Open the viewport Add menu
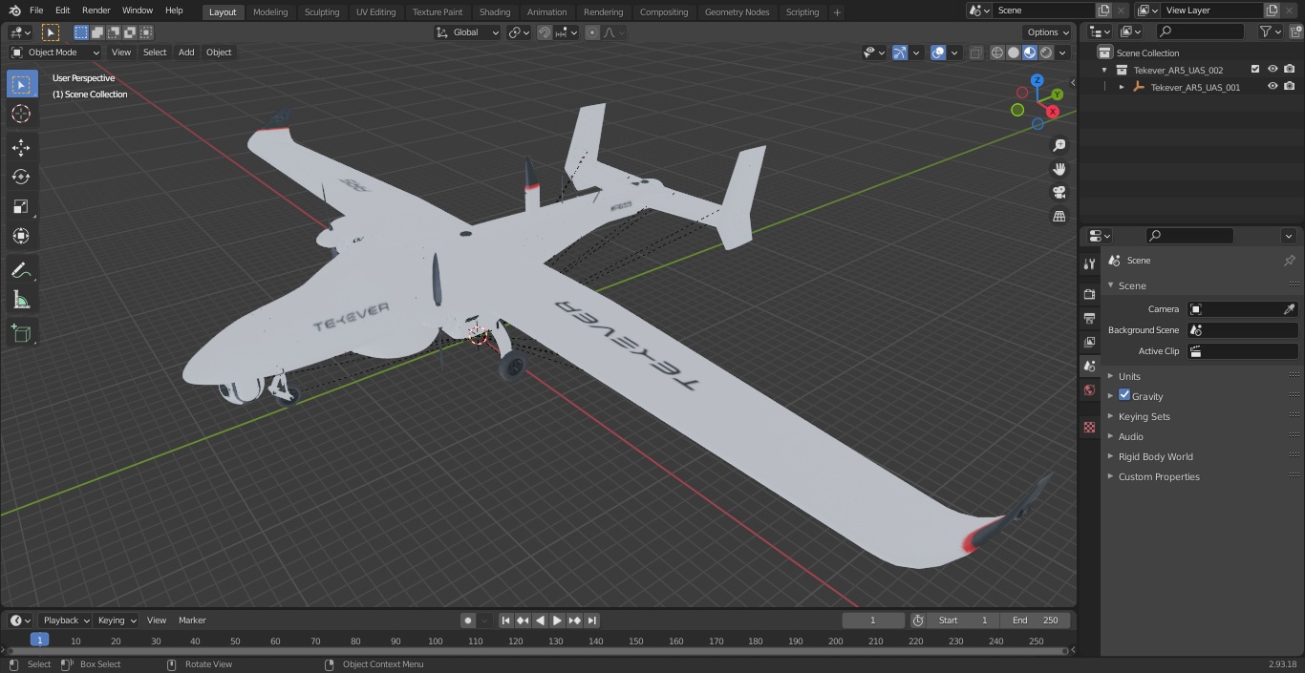1305x673 pixels. [x=186, y=53]
